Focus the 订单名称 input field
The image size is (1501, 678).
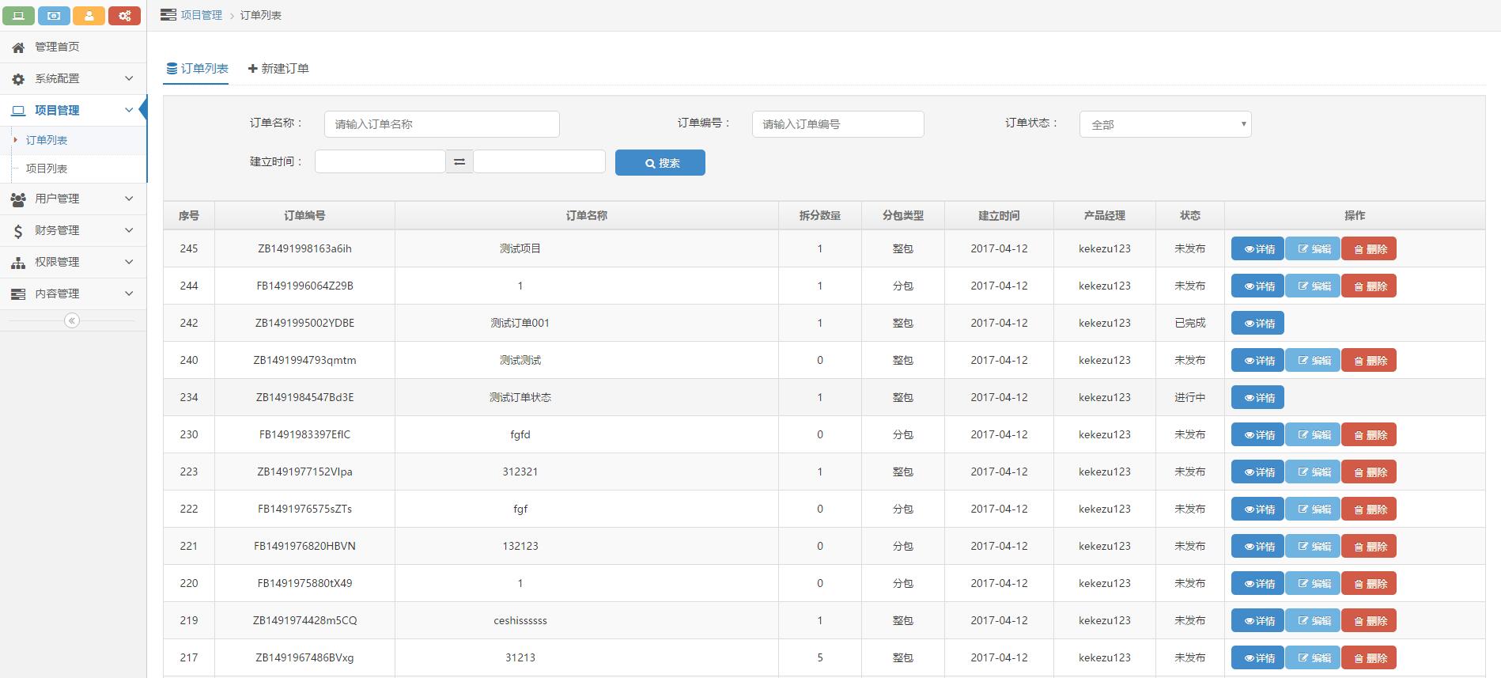click(x=442, y=124)
